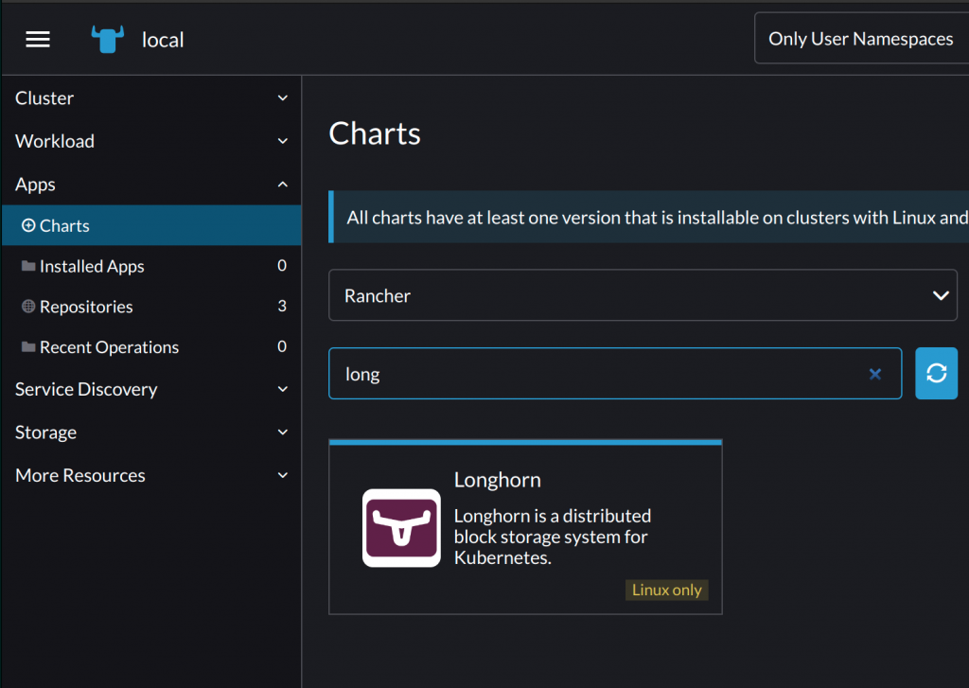Click the Installed Apps folder icon

28,267
